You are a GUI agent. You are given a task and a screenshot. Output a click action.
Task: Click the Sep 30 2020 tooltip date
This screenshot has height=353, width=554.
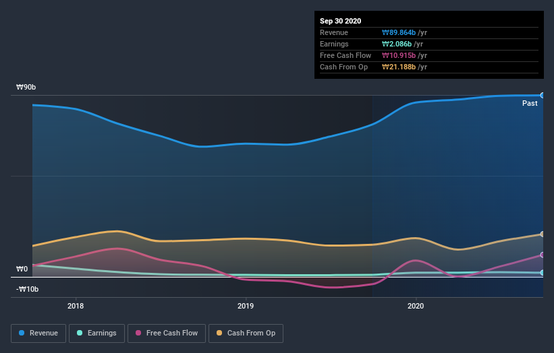pos(341,21)
